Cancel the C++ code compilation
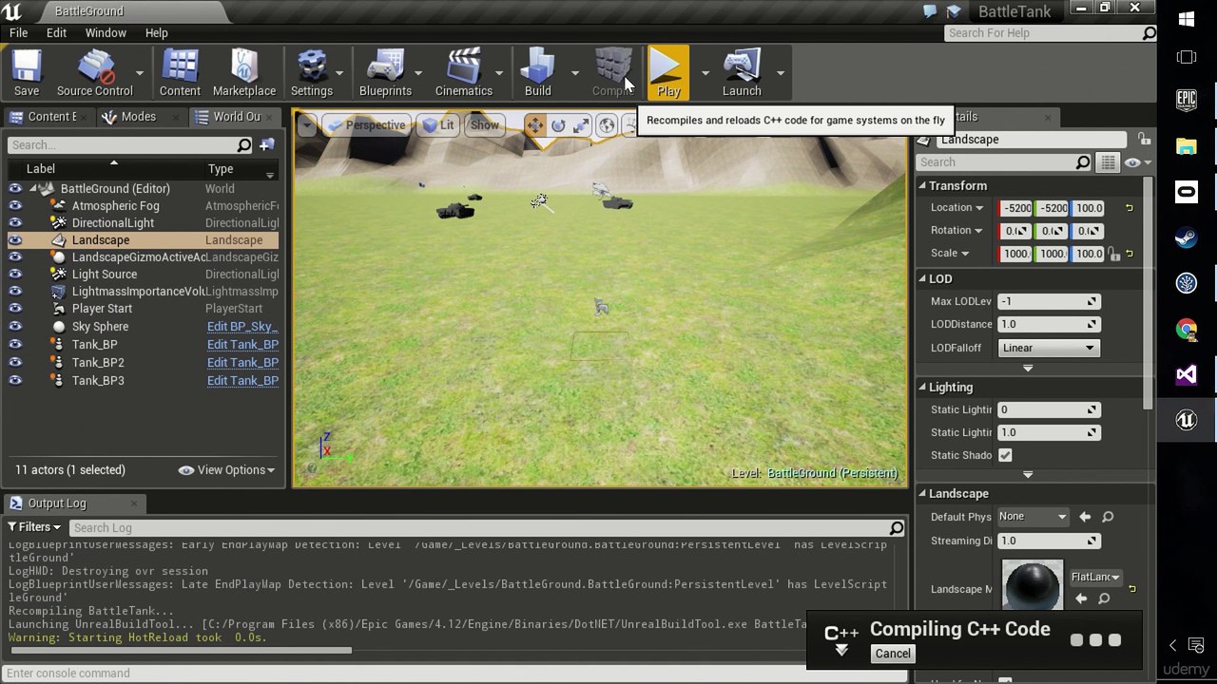This screenshot has height=684, width=1217. [x=893, y=654]
